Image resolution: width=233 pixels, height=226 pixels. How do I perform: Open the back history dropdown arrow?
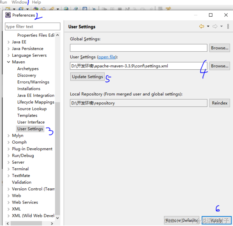click(x=208, y=26)
